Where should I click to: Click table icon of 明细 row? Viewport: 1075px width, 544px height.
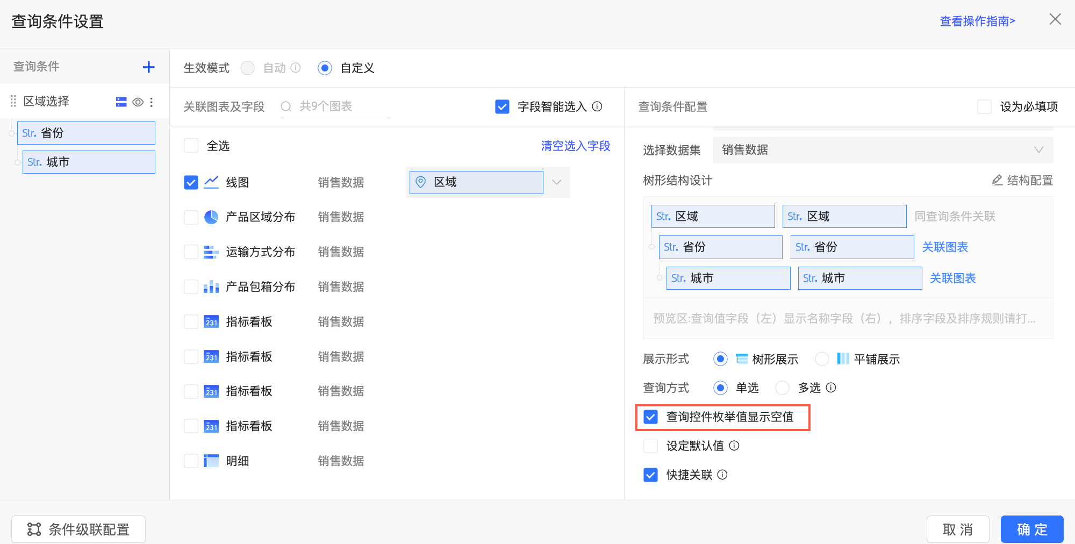point(211,461)
